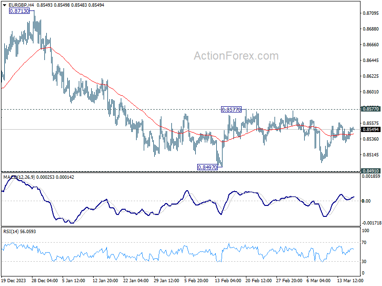382x286 pixels.
Task: Click the MACD zero level 0.00 label
Action: [366, 201]
